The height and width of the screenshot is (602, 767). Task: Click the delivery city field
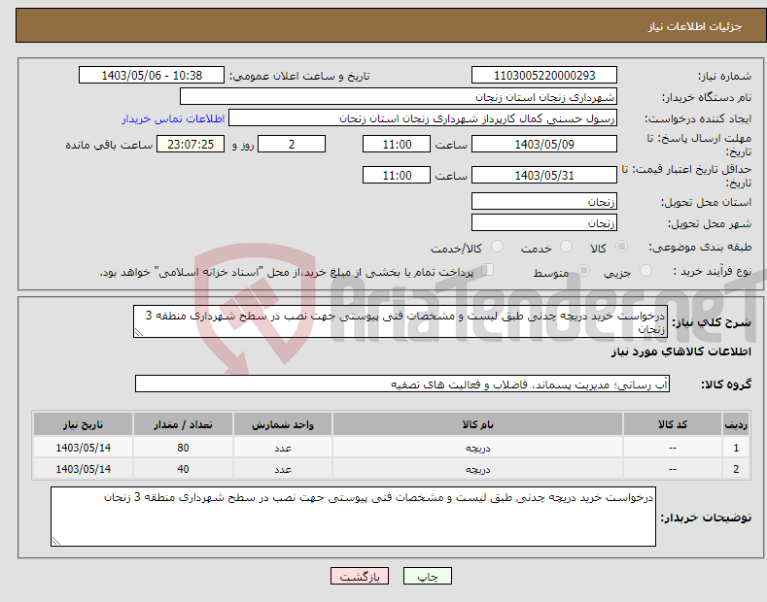click(544, 222)
